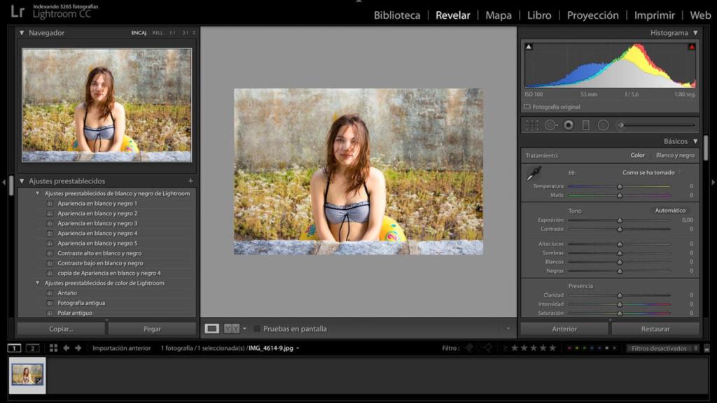Select the Graduated Filter tool
The height and width of the screenshot is (403, 717).
click(585, 125)
